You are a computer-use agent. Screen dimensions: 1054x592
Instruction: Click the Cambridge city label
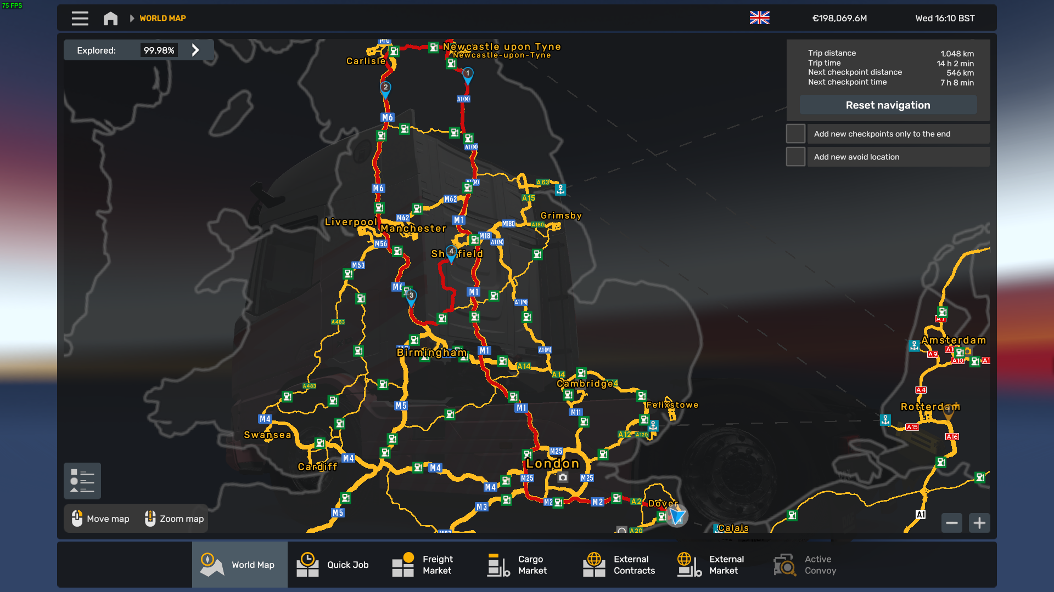(x=585, y=384)
